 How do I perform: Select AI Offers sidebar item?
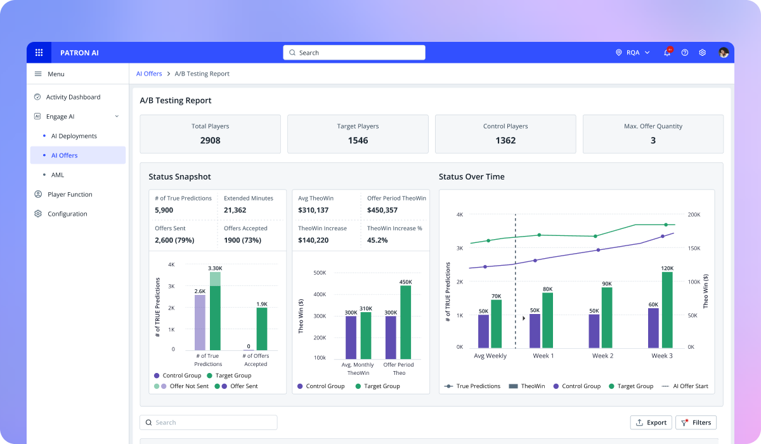(78, 155)
